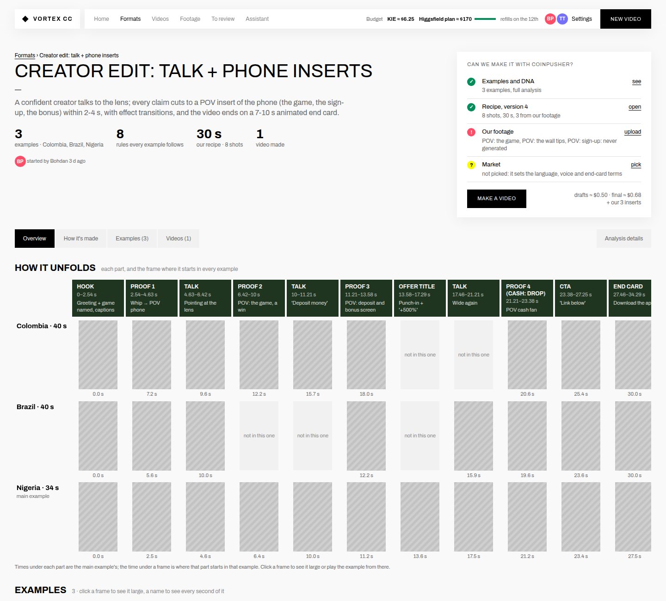Open the BP user avatar in header
Screen dimensions: 666x601
[550, 19]
